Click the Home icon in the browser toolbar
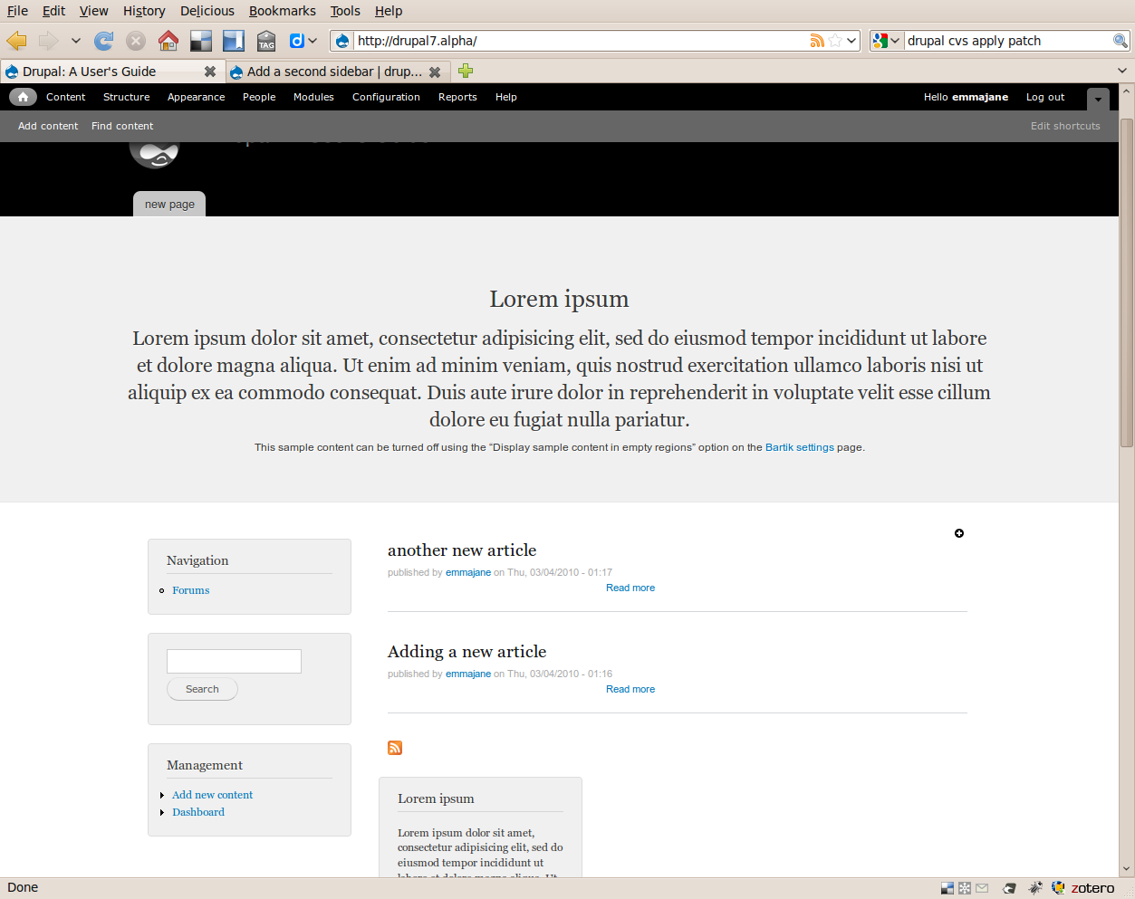Image resolution: width=1135 pixels, height=899 pixels. coord(168,40)
